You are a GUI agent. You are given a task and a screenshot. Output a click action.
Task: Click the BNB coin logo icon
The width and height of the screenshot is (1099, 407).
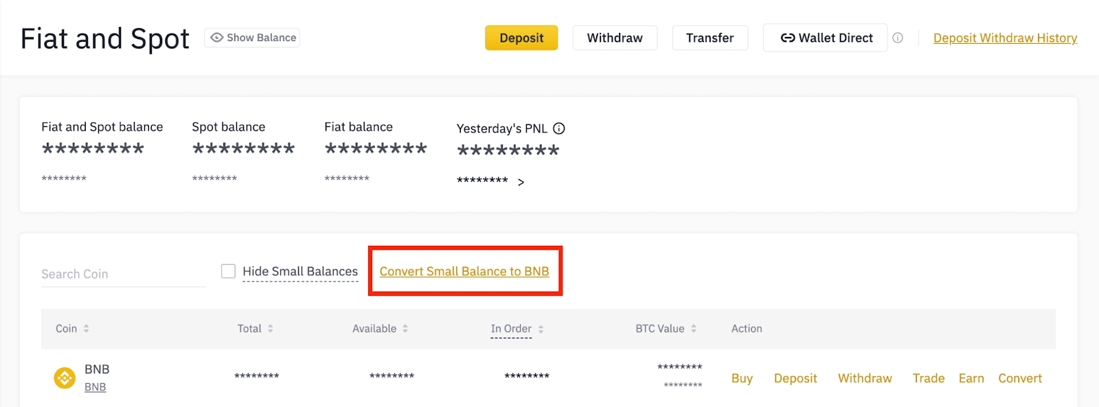(65, 377)
